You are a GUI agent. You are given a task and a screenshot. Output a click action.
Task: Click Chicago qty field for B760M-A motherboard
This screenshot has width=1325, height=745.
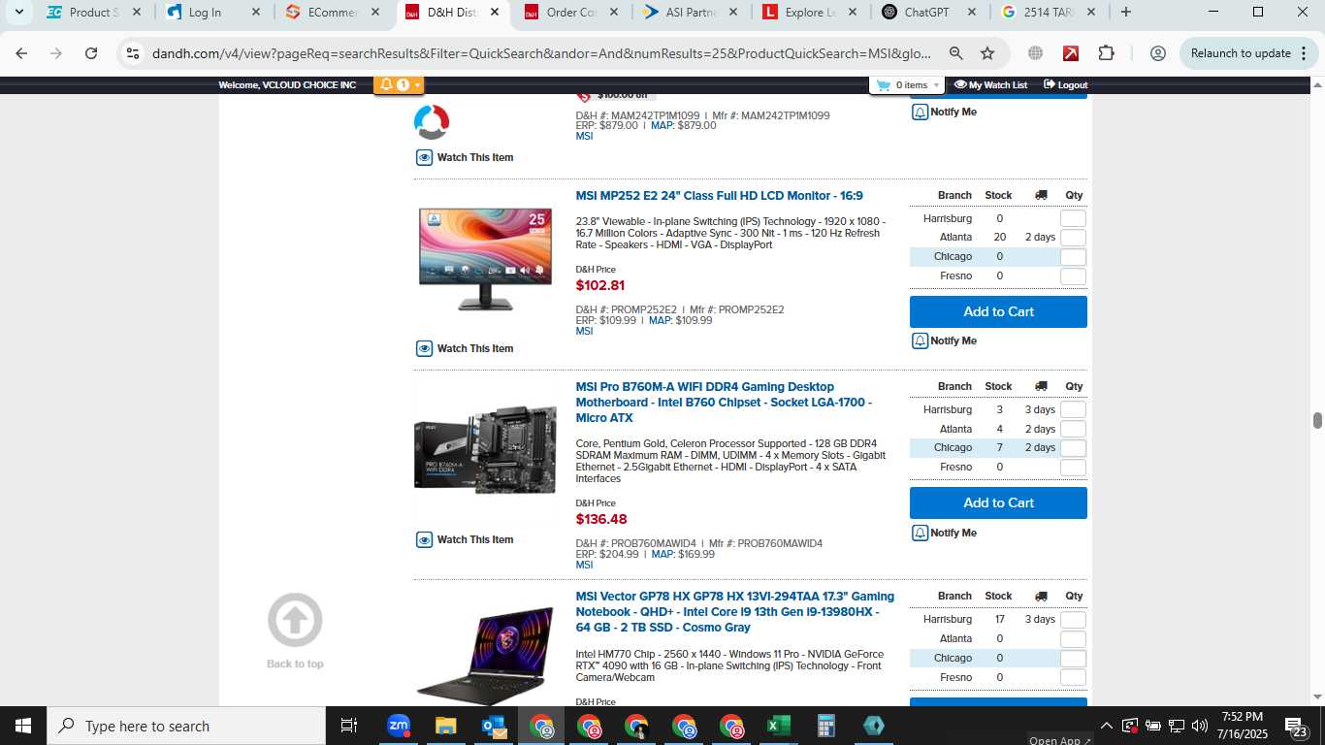tap(1073, 448)
